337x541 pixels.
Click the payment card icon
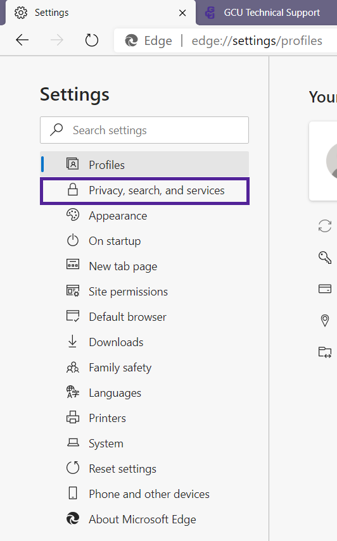(324, 289)
